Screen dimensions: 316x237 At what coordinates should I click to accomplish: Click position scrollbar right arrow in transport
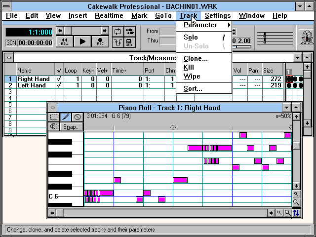[105, 31]
